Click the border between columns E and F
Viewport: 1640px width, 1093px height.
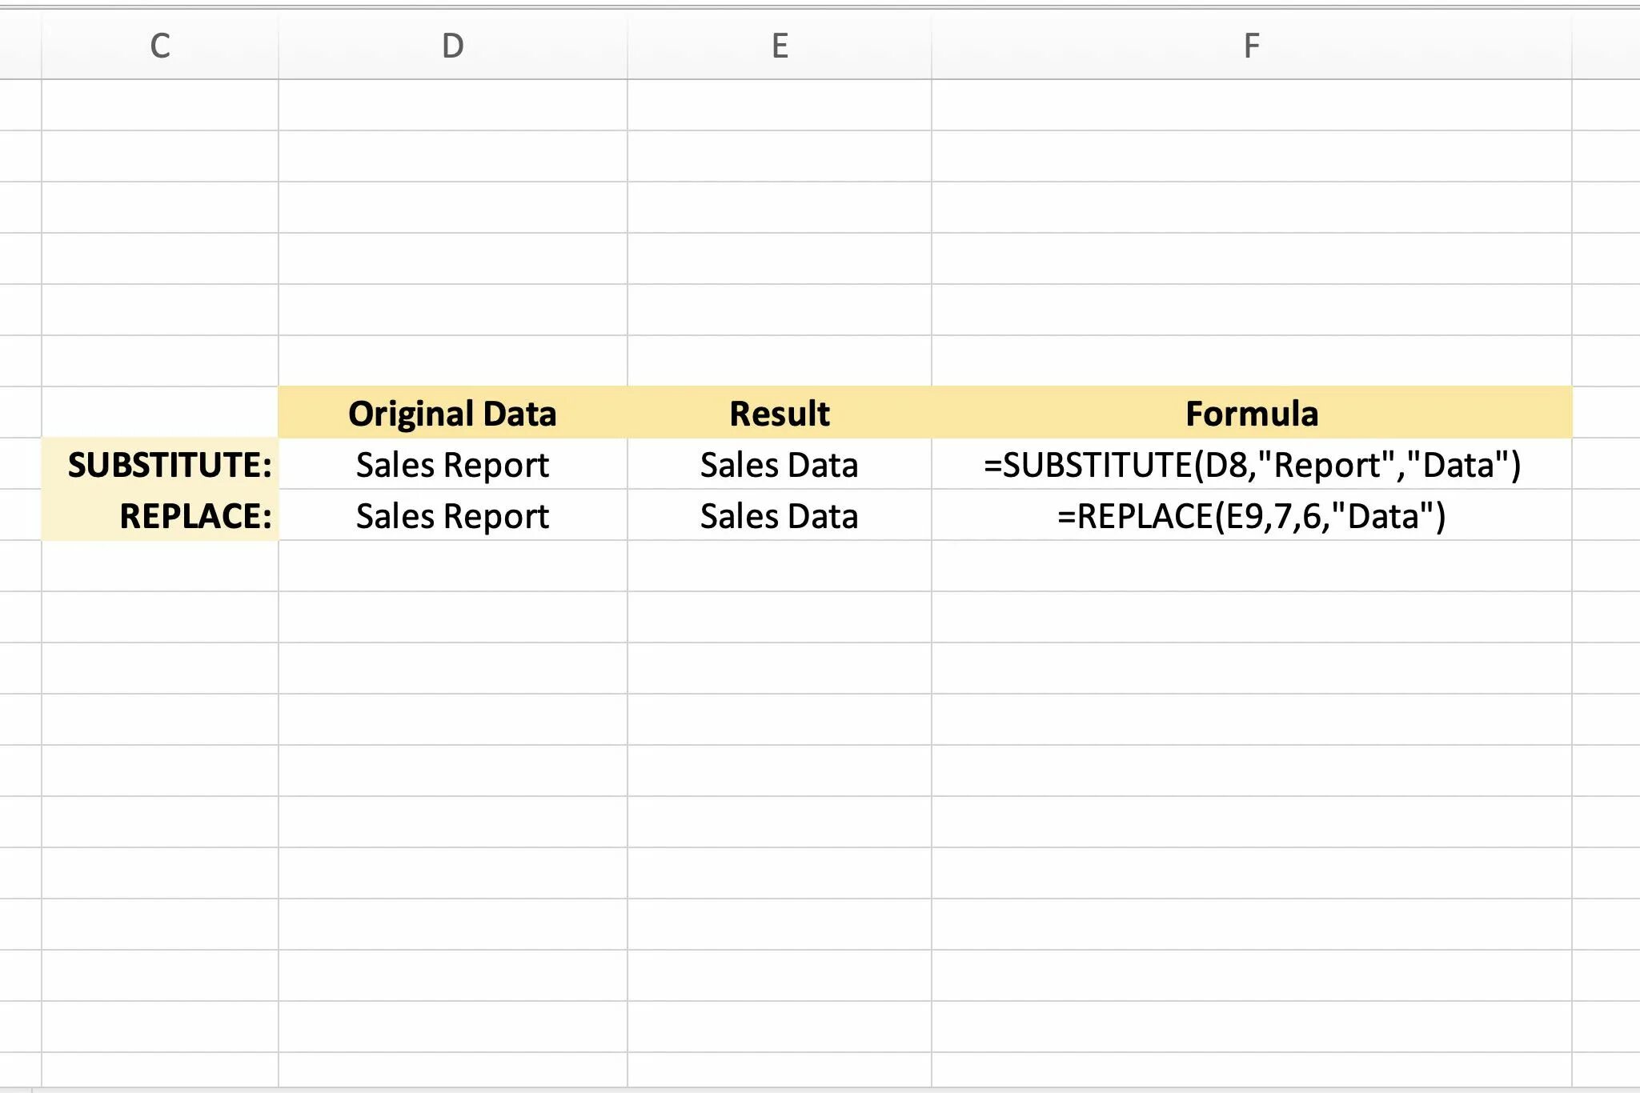click(932, 46)
